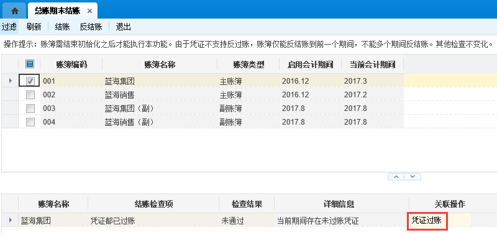Click the 启用会计期间 column header

(x=310, y=64)
